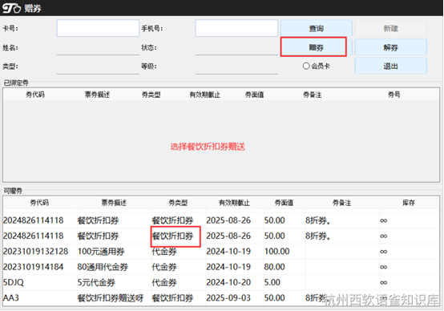Screen dimensions: 444x311
Task: Click expiry date 2024-10-20
Action: [x=228, y=282]
